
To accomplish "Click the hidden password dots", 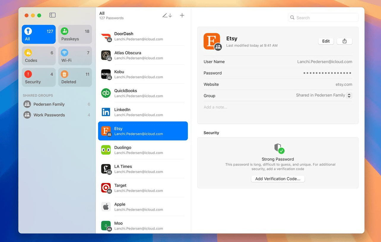I will tap(327, 73).
